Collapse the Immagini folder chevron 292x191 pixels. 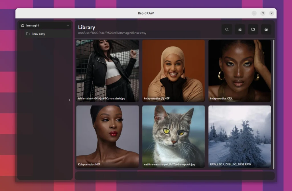pos(68,25)
